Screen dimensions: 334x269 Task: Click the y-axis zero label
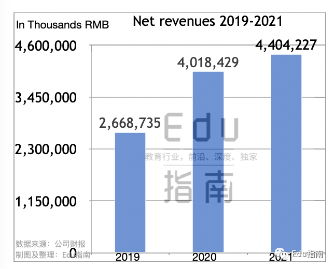[73, 253]
